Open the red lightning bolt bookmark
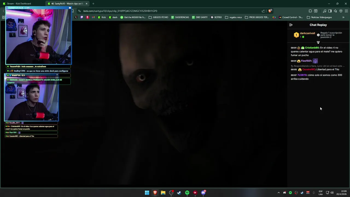The image size is (350, 197). pyautogui.click(x=87, y=17)
